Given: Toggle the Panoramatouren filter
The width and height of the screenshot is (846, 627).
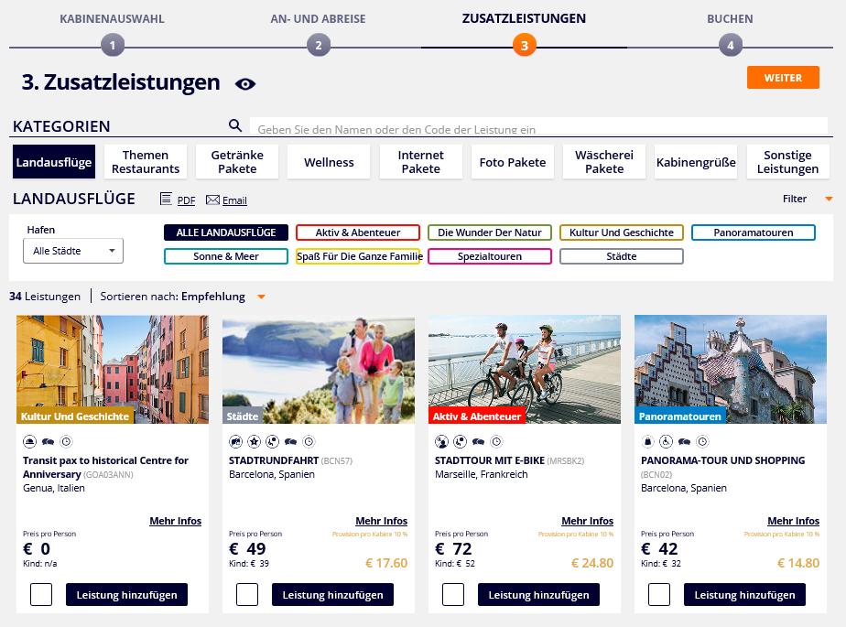Looking at the screenshot, I should [754, 232].
